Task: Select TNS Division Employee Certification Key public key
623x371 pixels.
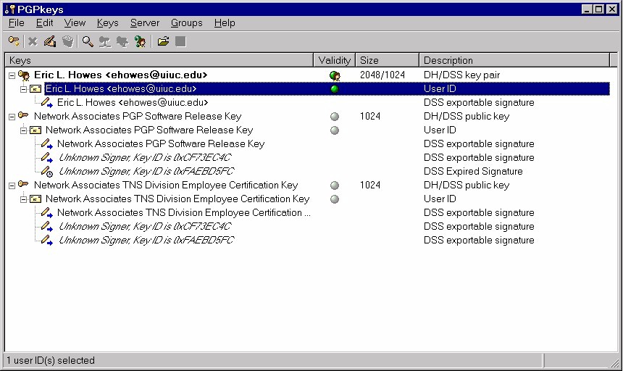Action: 166,185
